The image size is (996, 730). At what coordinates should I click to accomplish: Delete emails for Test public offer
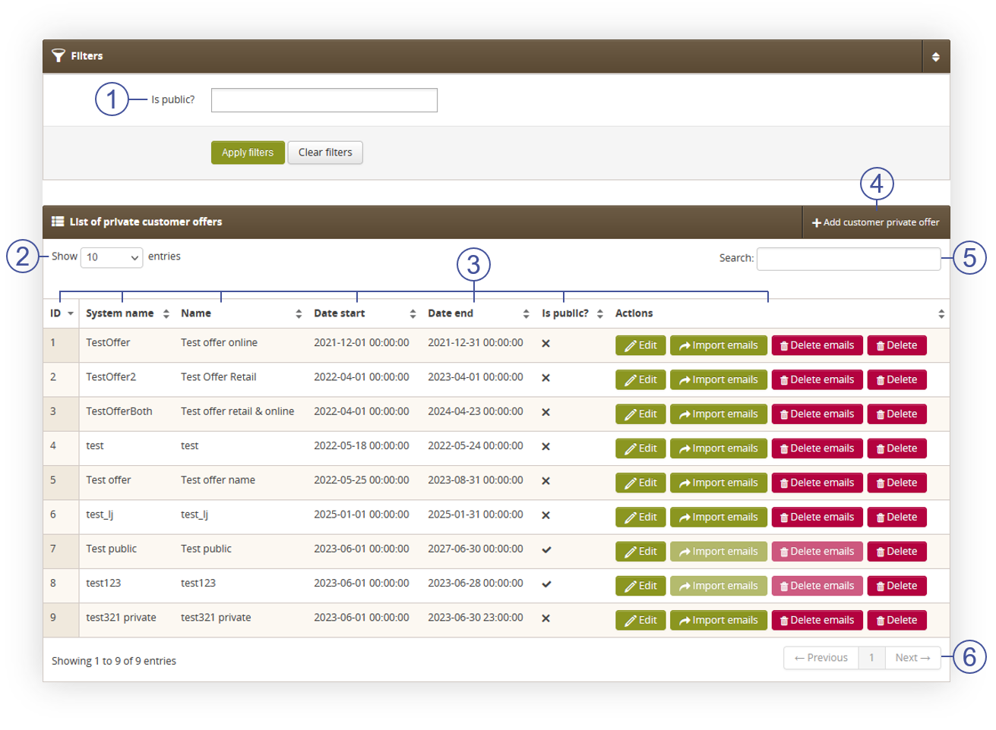tap(817, 552)
